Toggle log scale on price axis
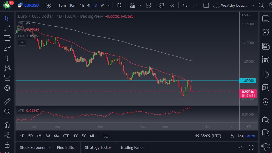 click(x=241, y=136)
